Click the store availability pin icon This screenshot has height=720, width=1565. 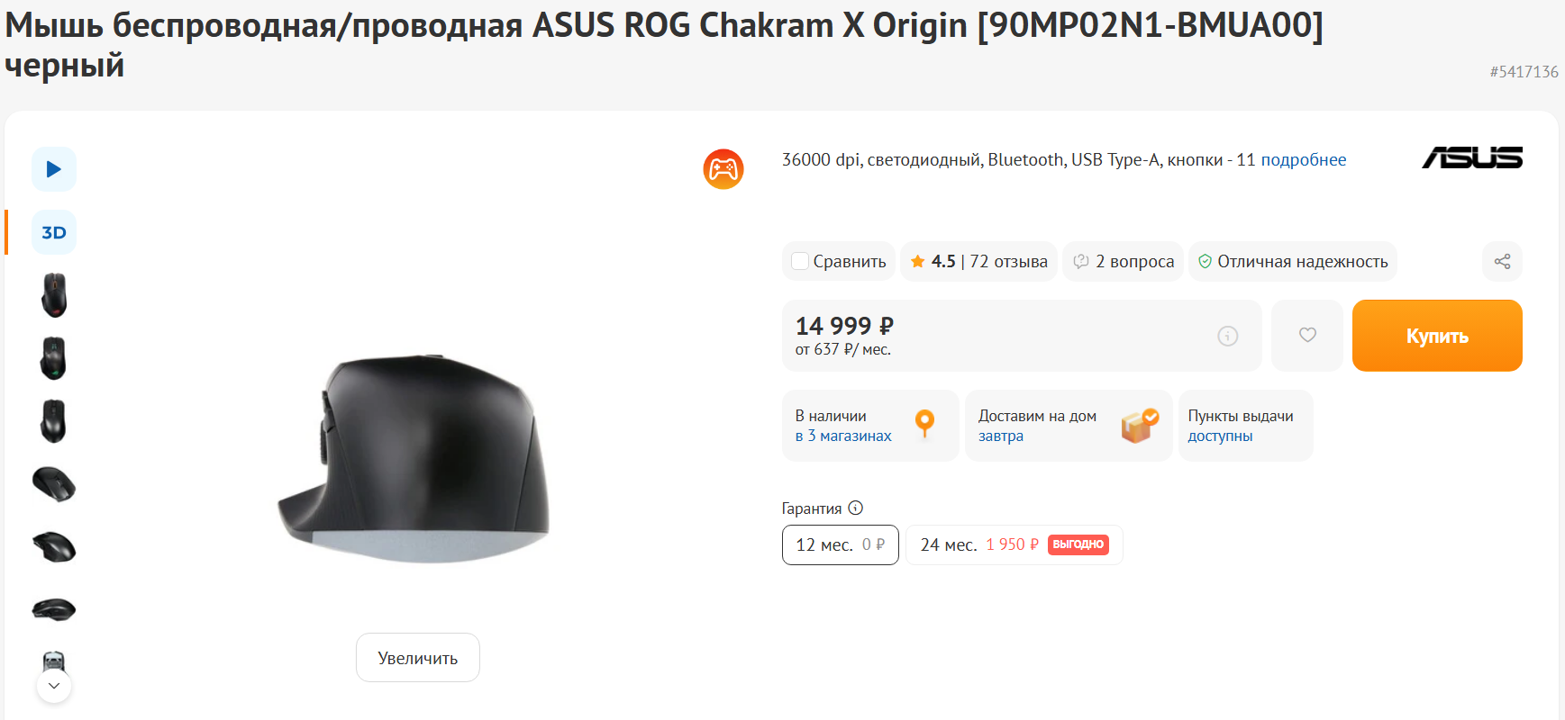click(x=924, y=424)
